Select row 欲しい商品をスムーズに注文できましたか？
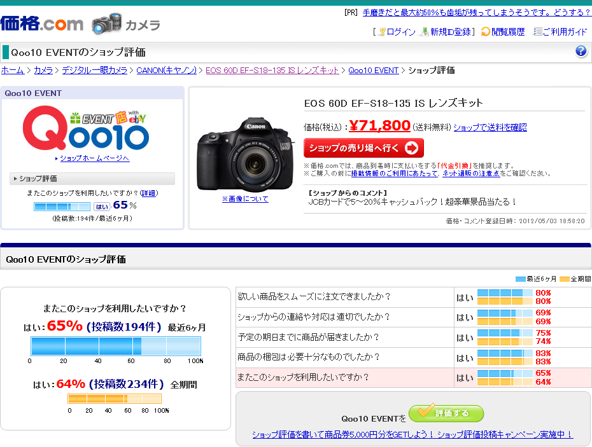Screen dimensions: 592x447 click(x=345, y=297)
